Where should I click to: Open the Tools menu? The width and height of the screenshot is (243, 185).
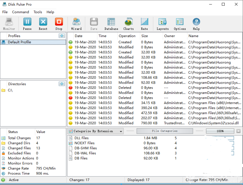point(38,12)
